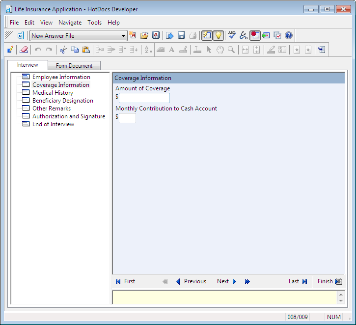Toggle the interview outline button with lightning
Image resolution: width=356 pixels, height=325 pixels.
207,35
